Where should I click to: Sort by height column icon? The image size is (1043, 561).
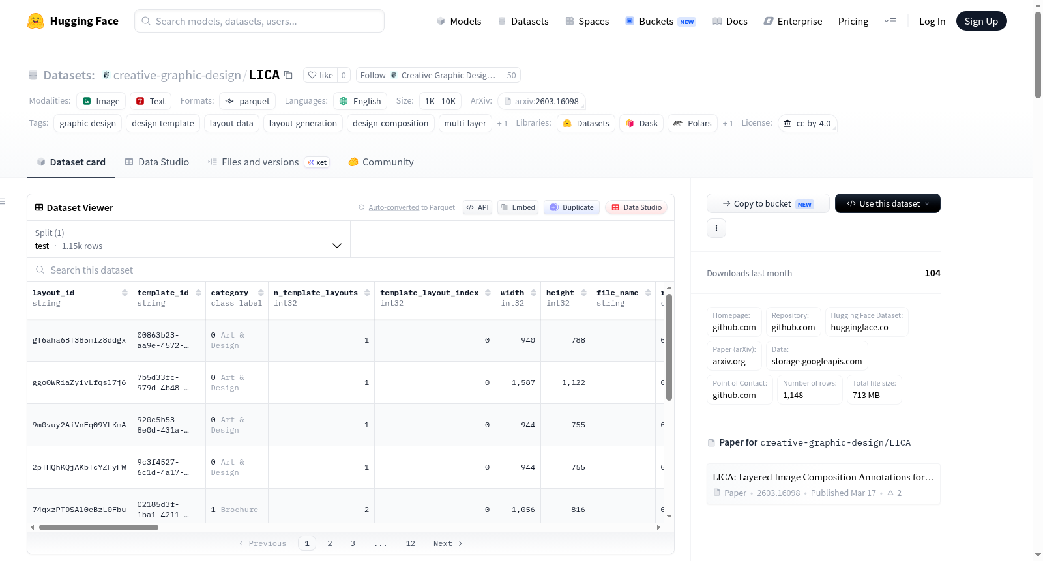tap(583, 293)
